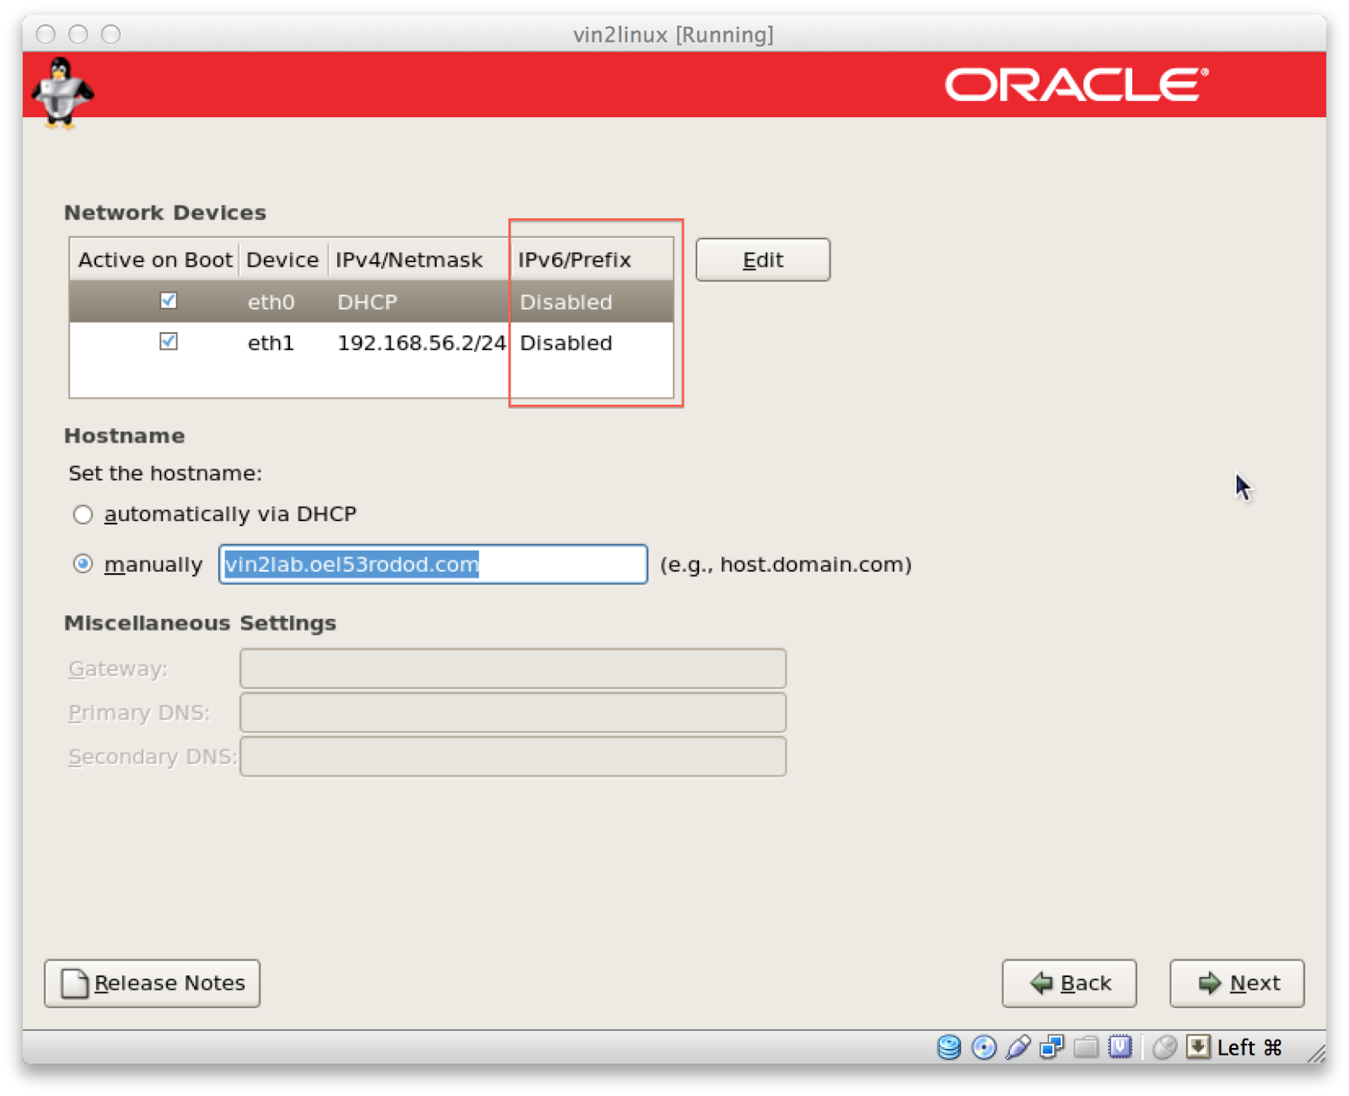Viewport: 1349px width, 1096px height.
Task: Proceed with the Next button
Action: (x=1237, y=983)
